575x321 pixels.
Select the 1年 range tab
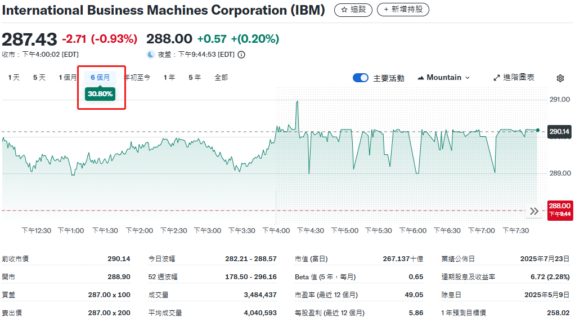point(169,77)
